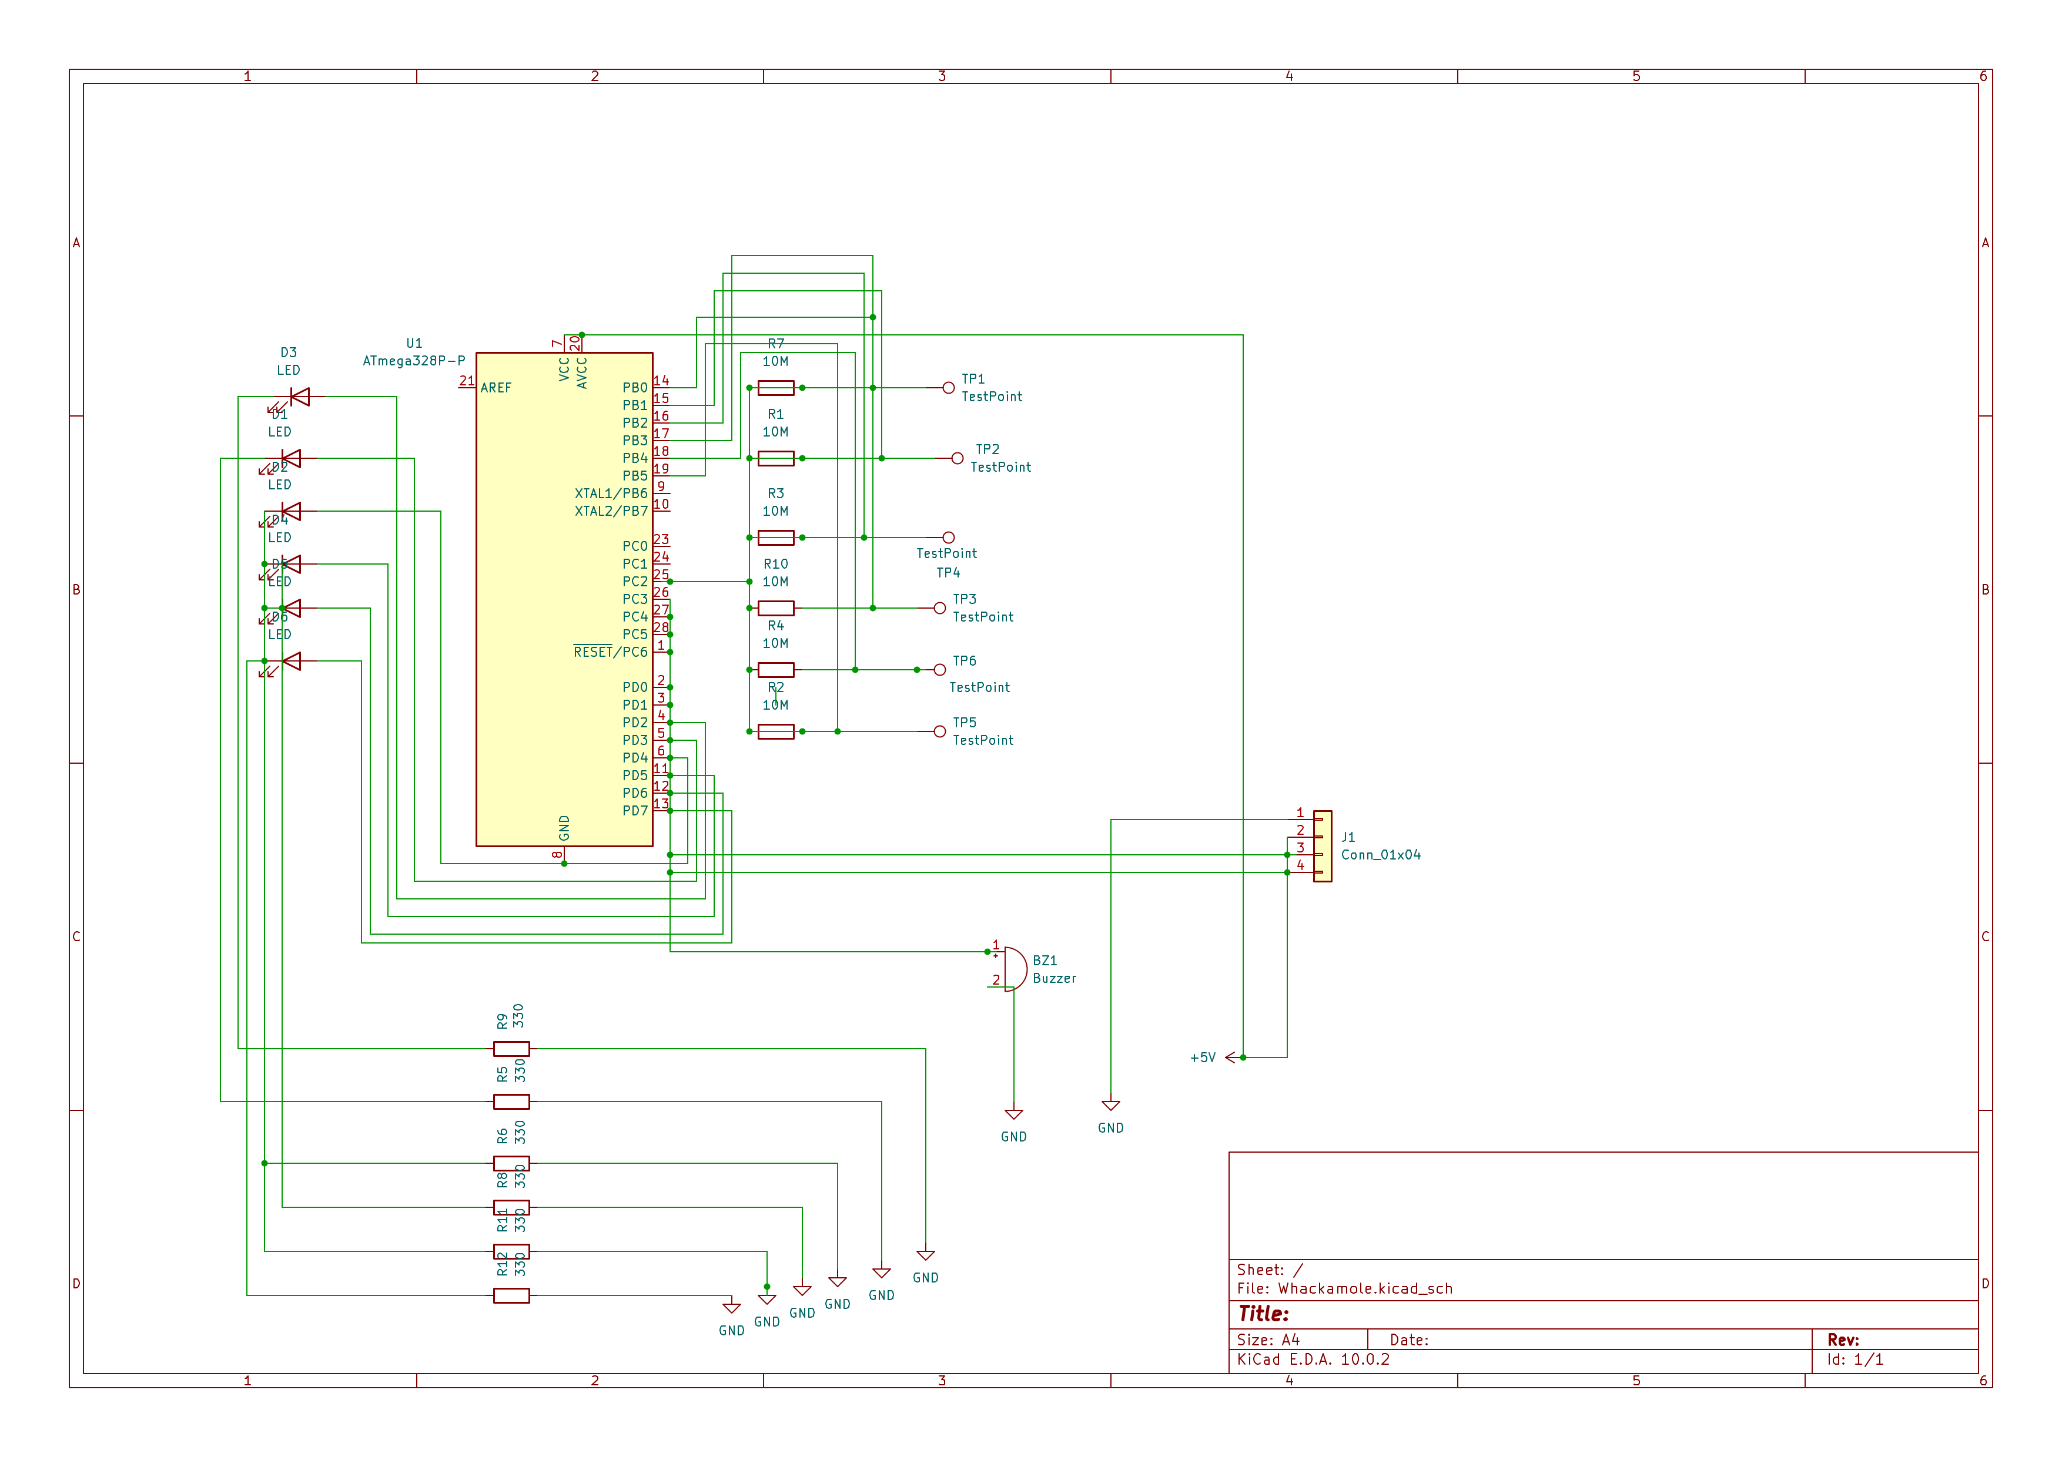Select the J1 reference label
This screenshot has height=1457, width=2062.
(1348, 838)
